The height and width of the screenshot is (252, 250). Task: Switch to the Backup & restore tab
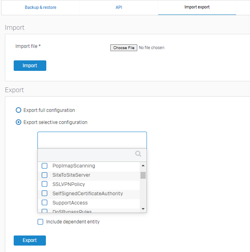click(x=40, y=7)
